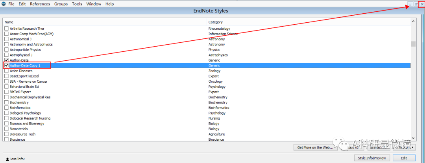Click the Agriculture category cell

[x=216, y=134]
